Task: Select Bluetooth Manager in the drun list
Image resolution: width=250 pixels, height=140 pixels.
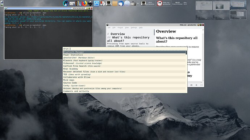Action: click(124, 52)
